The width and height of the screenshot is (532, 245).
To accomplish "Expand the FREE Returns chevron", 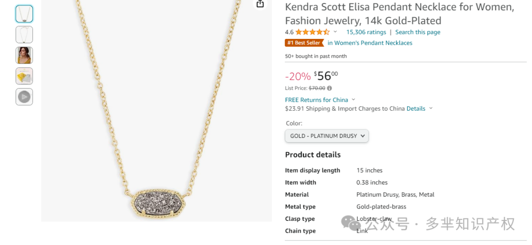I will (x=353, y=100).
